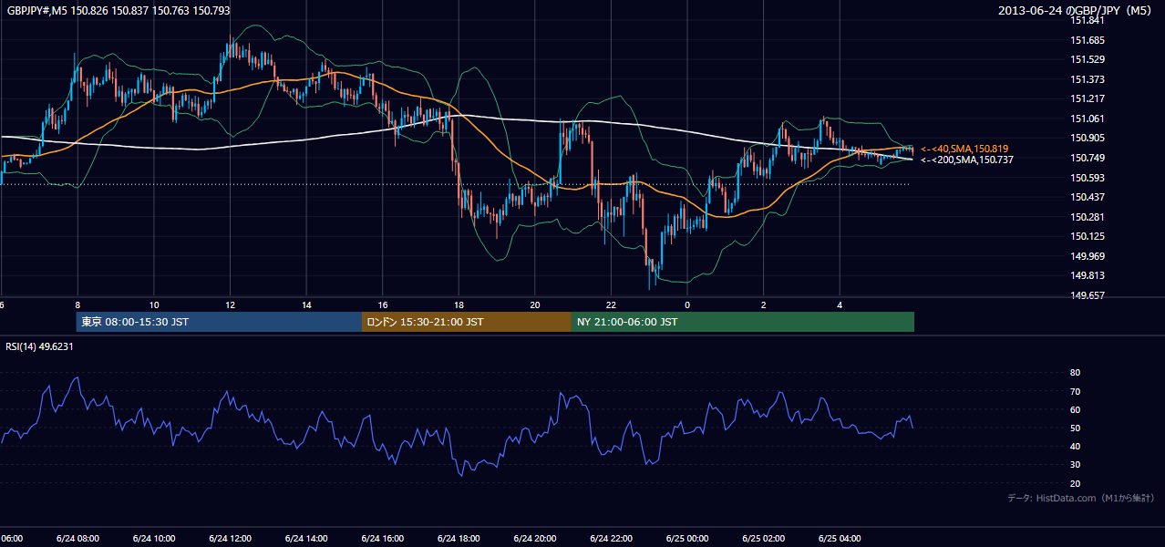Click the bottom date label 6/25 02:00

[x=764, y=538]
